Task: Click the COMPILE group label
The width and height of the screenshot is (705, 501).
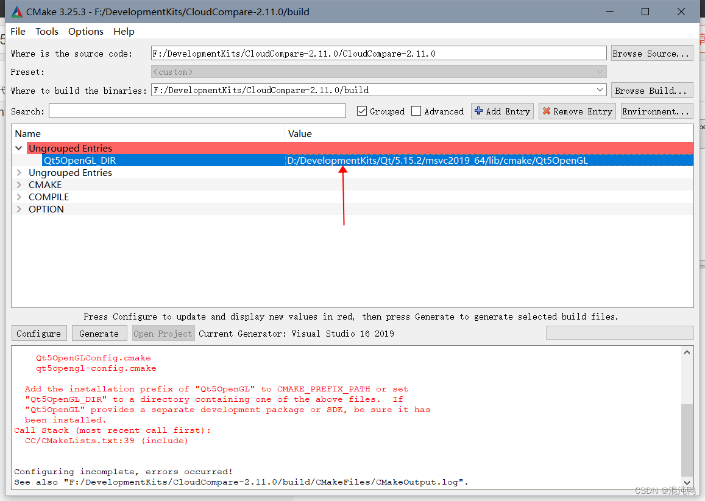Action: [49, 197]
